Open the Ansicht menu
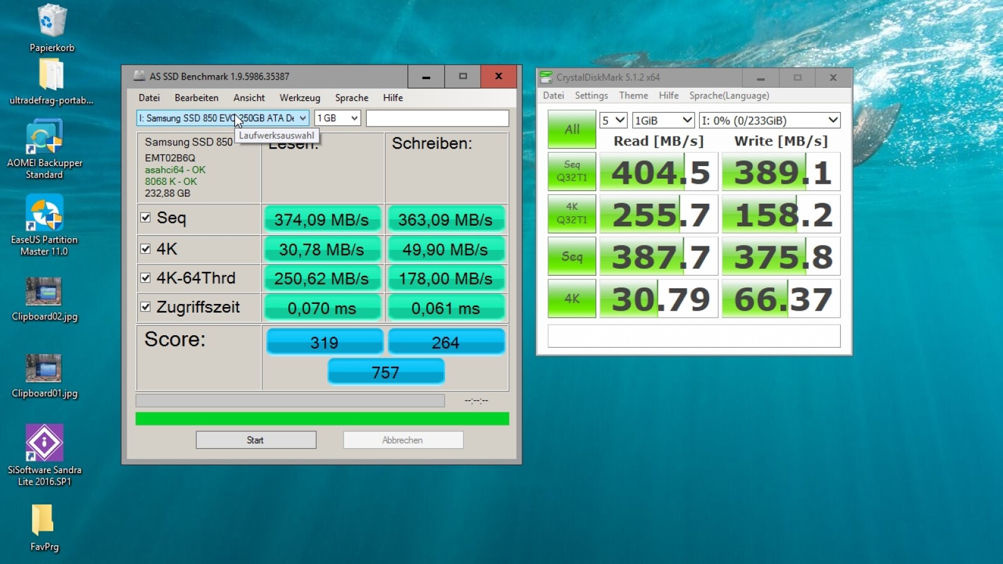The image size is (1003, 564). tap(249, 98)
